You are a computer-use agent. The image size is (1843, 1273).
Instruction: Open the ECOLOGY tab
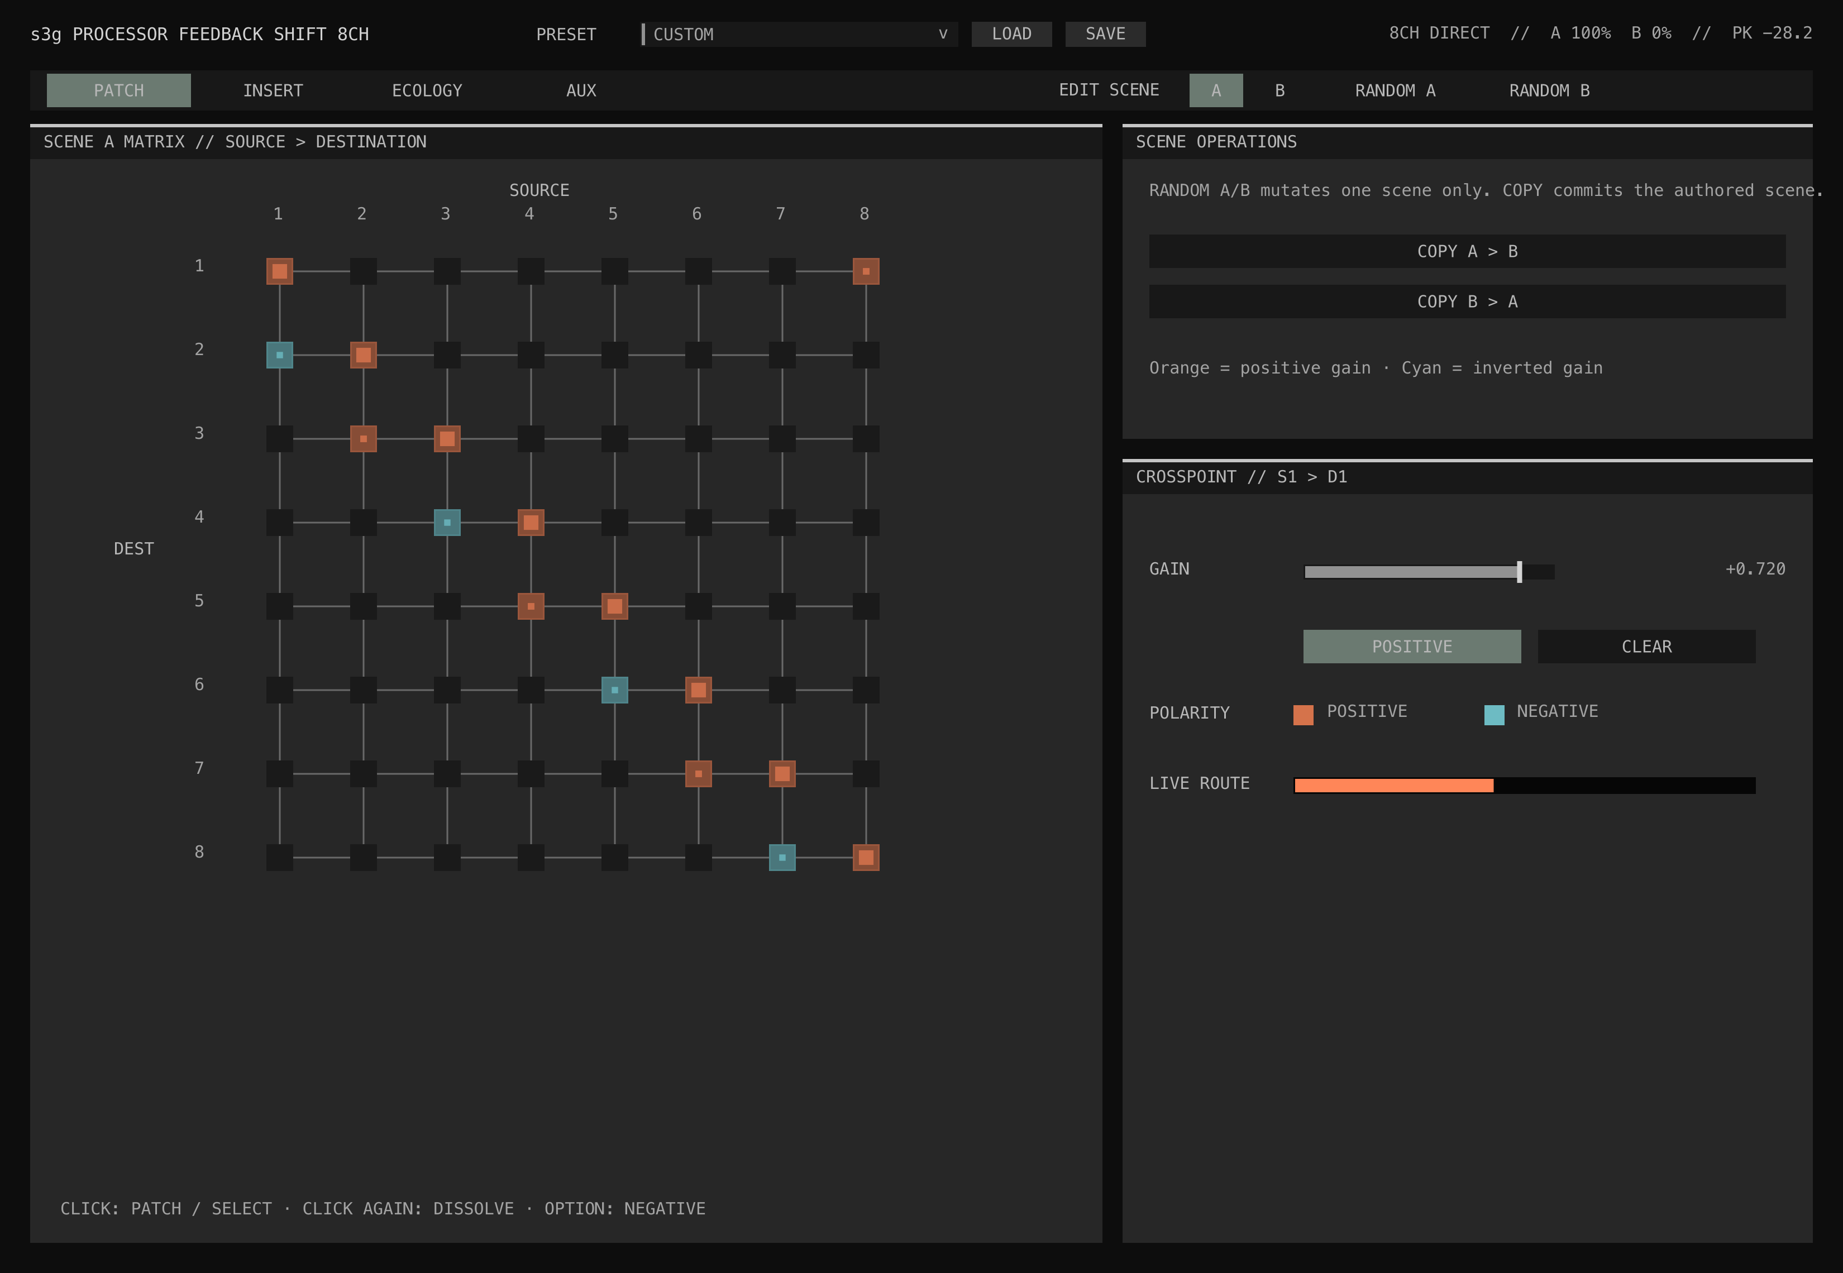click(x=427, y=90)
